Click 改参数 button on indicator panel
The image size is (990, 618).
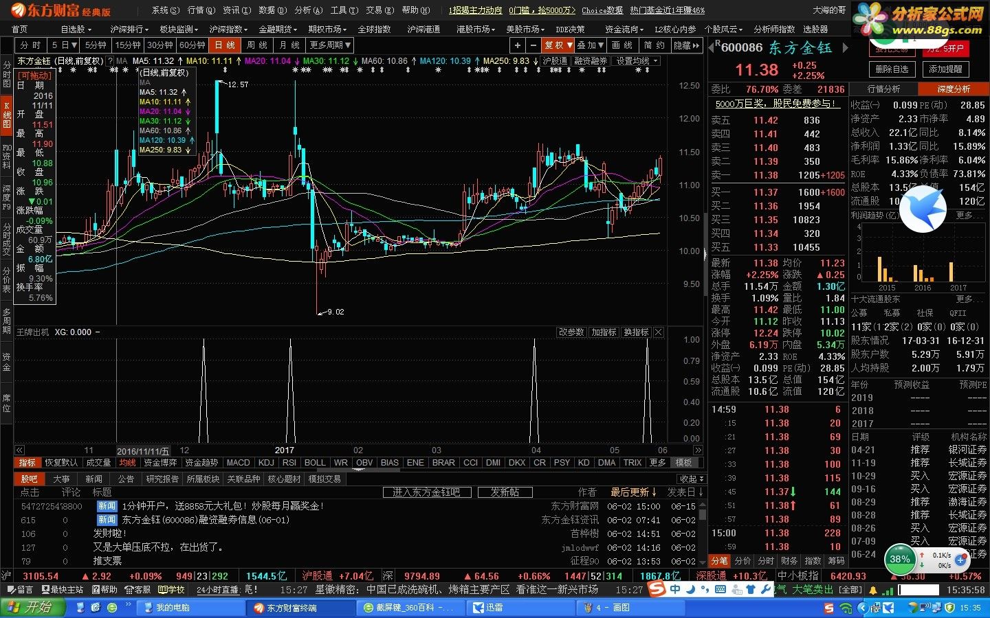coord(571,332)
